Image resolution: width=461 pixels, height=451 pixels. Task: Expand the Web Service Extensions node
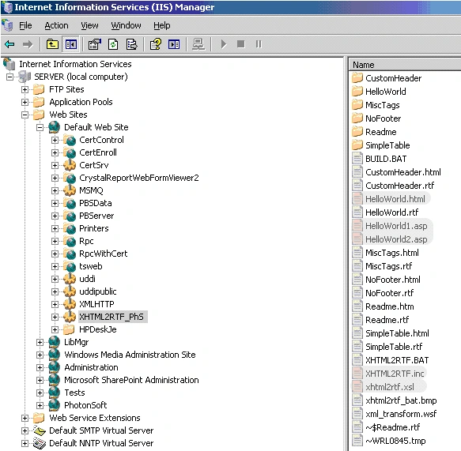point(25,418)
